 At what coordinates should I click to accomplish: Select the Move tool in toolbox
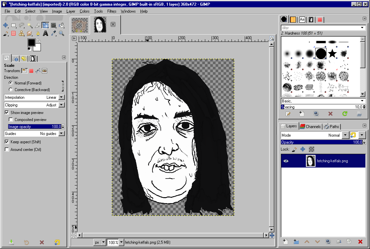pos(5,25)
